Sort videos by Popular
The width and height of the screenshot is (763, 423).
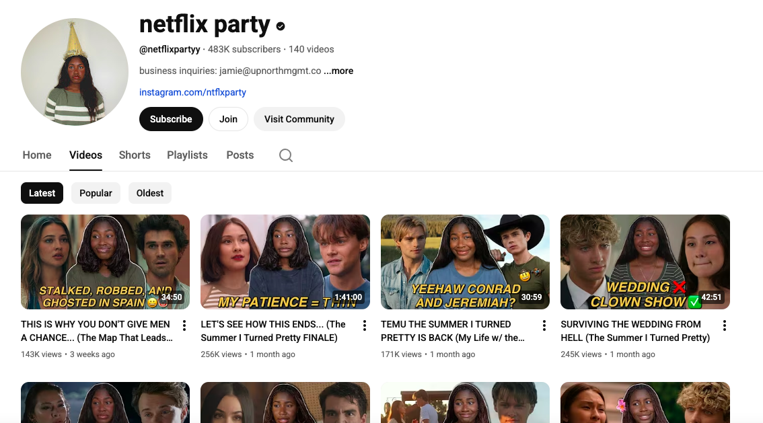click(x=96, y=193)
